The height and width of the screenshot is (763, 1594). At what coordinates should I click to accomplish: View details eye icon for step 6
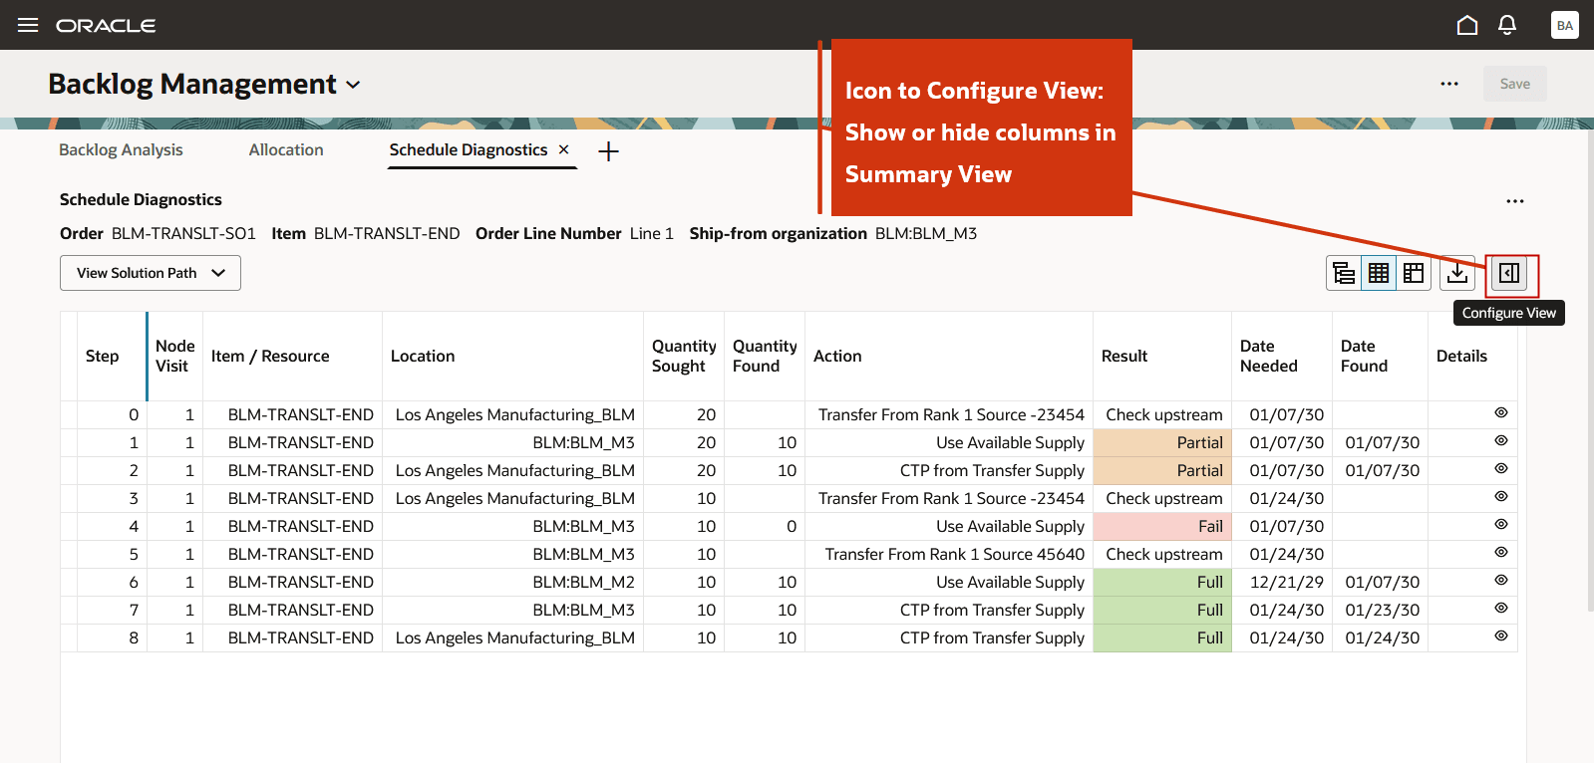(x=1501, y=580)
